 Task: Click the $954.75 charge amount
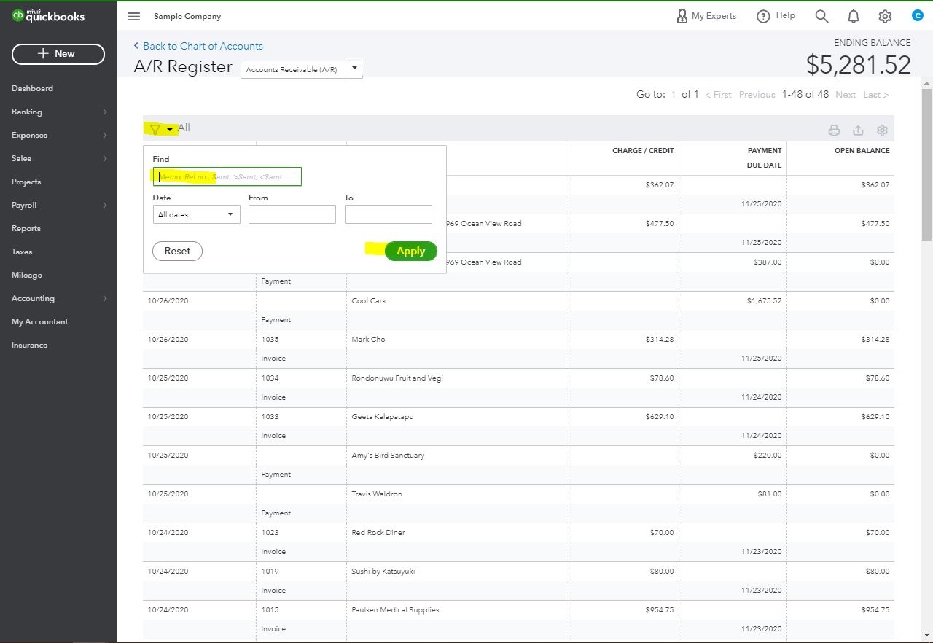click(660, 609)
